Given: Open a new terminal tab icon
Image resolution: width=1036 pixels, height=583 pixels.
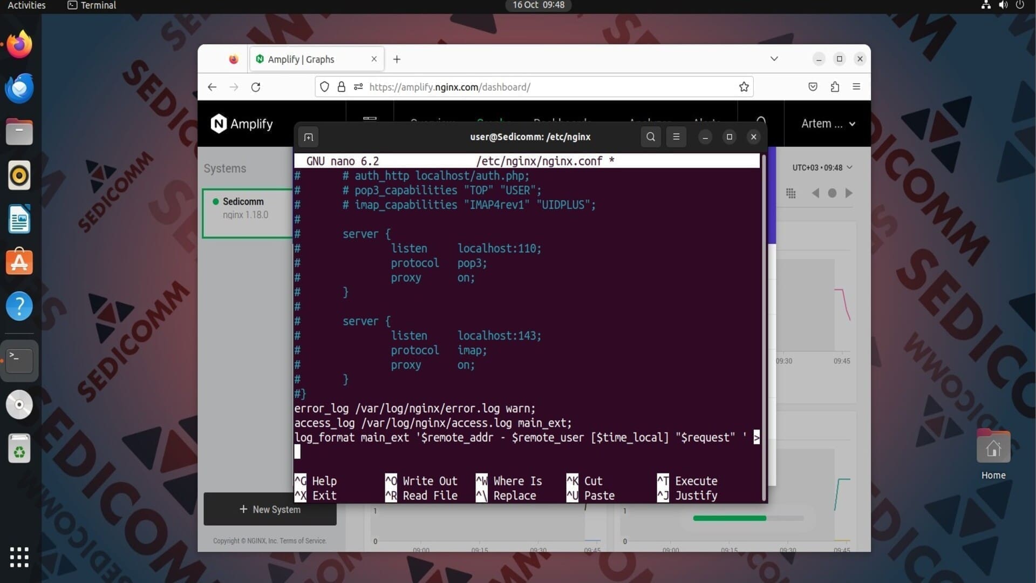Looking at the screenshot, I should [308, 137].
